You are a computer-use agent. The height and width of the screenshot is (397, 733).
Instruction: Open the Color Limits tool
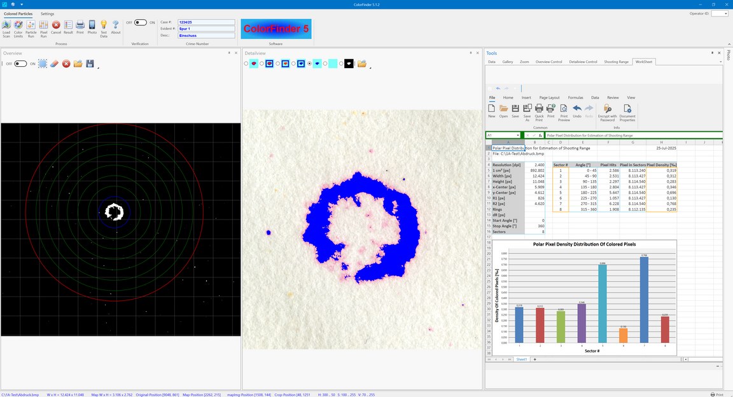[x=18, y=28]
